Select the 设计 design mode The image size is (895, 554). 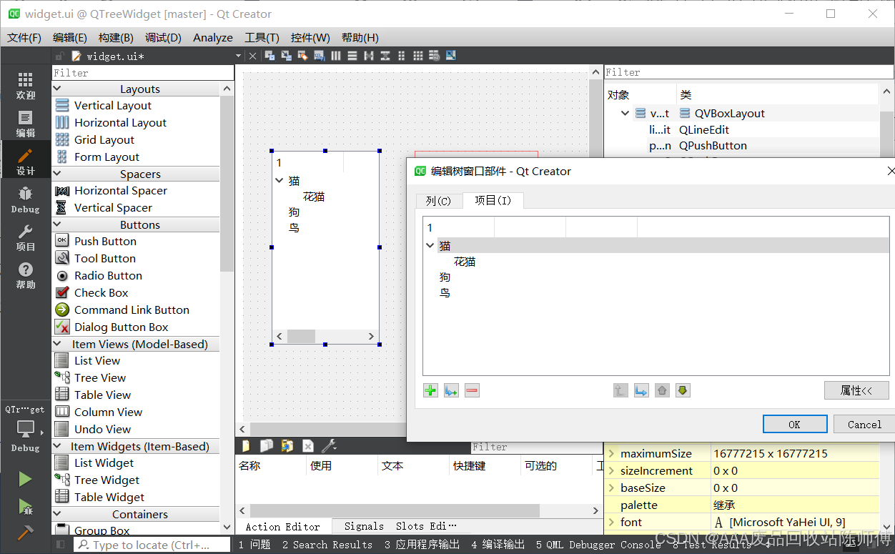pyautogui.click(x=26, y=162)
